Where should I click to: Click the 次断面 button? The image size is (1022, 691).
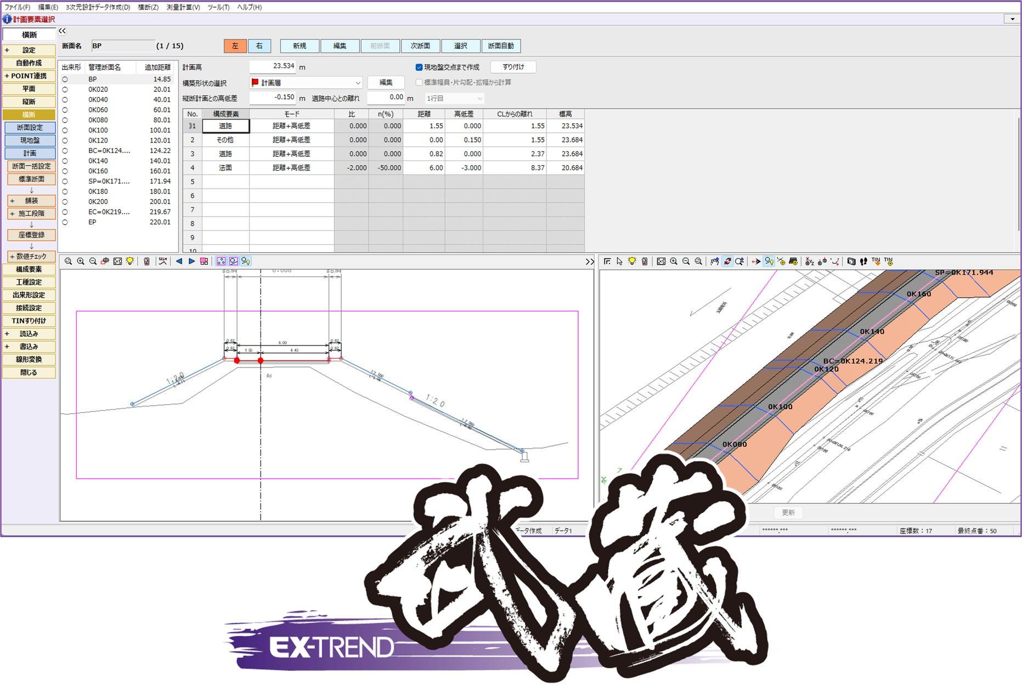[420, 46]
